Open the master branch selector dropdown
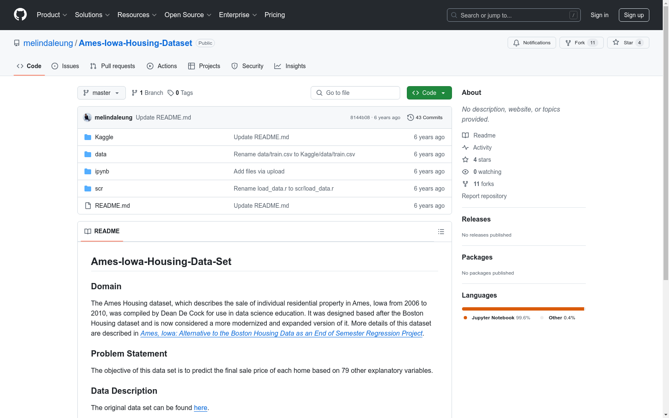This screenshot has width=669, height=418. click(102, 93)
